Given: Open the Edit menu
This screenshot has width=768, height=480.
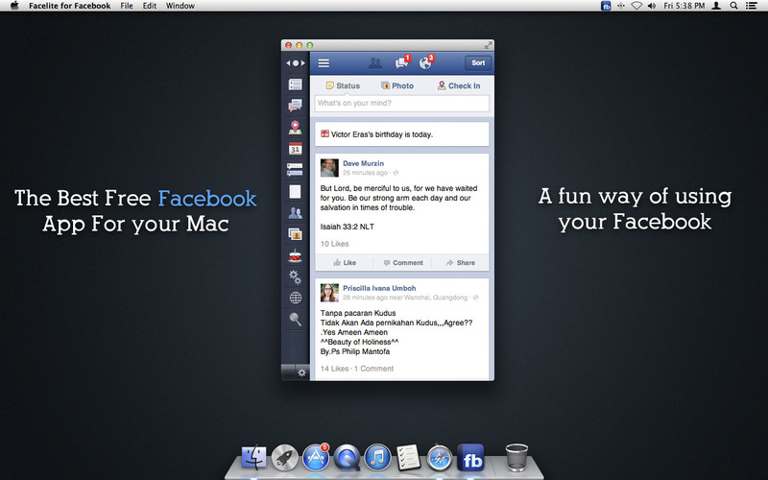Looking at the screenshot, I should [x=150, y=6].
